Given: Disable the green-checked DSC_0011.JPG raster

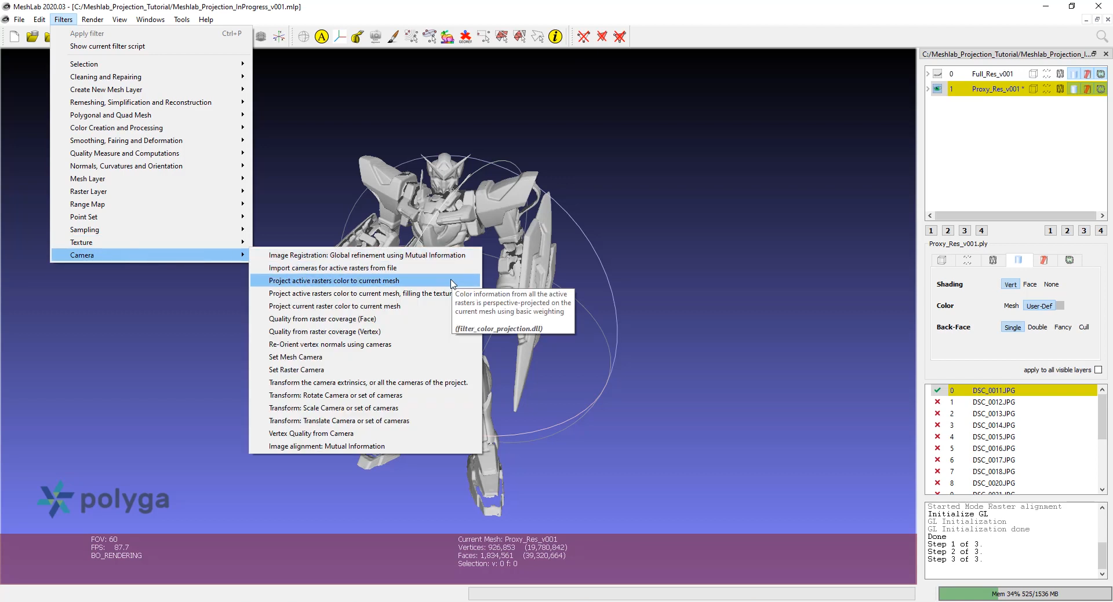Looking at the screenshot, I should [x=937, y=391].
